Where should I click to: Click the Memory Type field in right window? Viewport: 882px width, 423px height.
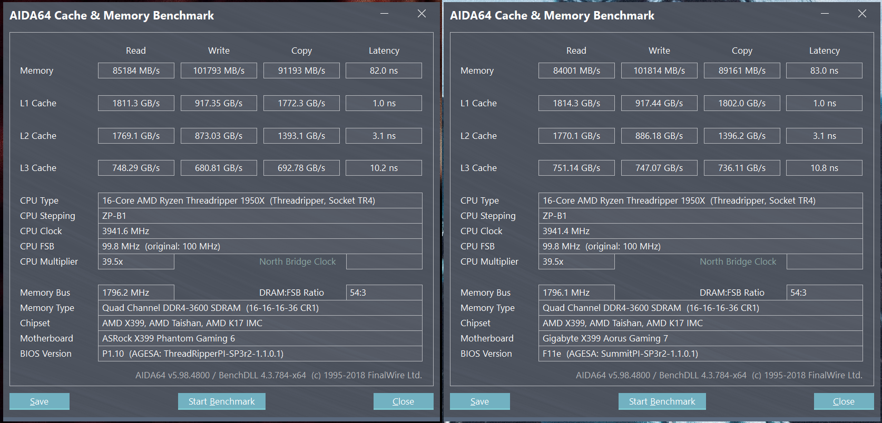click(x=701, y=308)
